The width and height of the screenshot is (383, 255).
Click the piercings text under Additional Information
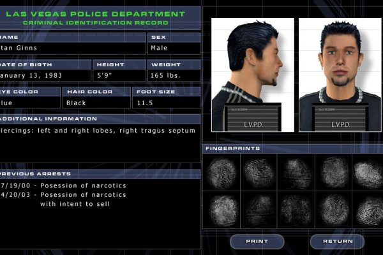96,131
